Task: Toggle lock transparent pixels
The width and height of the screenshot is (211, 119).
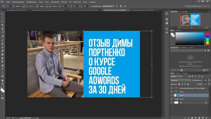Action: click(179, 84)
